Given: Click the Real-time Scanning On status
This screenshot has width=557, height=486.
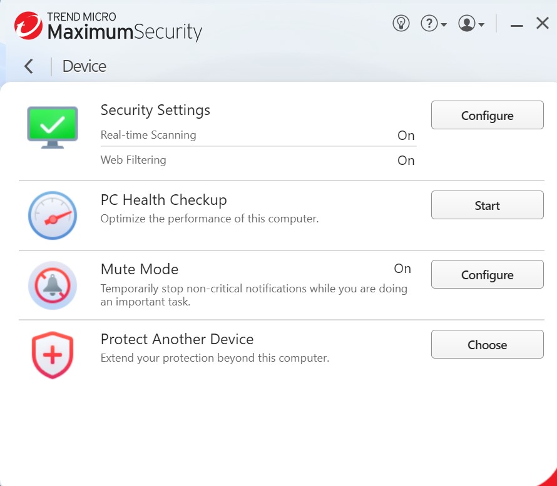Looking at the screenshot, I should point(406,136).
